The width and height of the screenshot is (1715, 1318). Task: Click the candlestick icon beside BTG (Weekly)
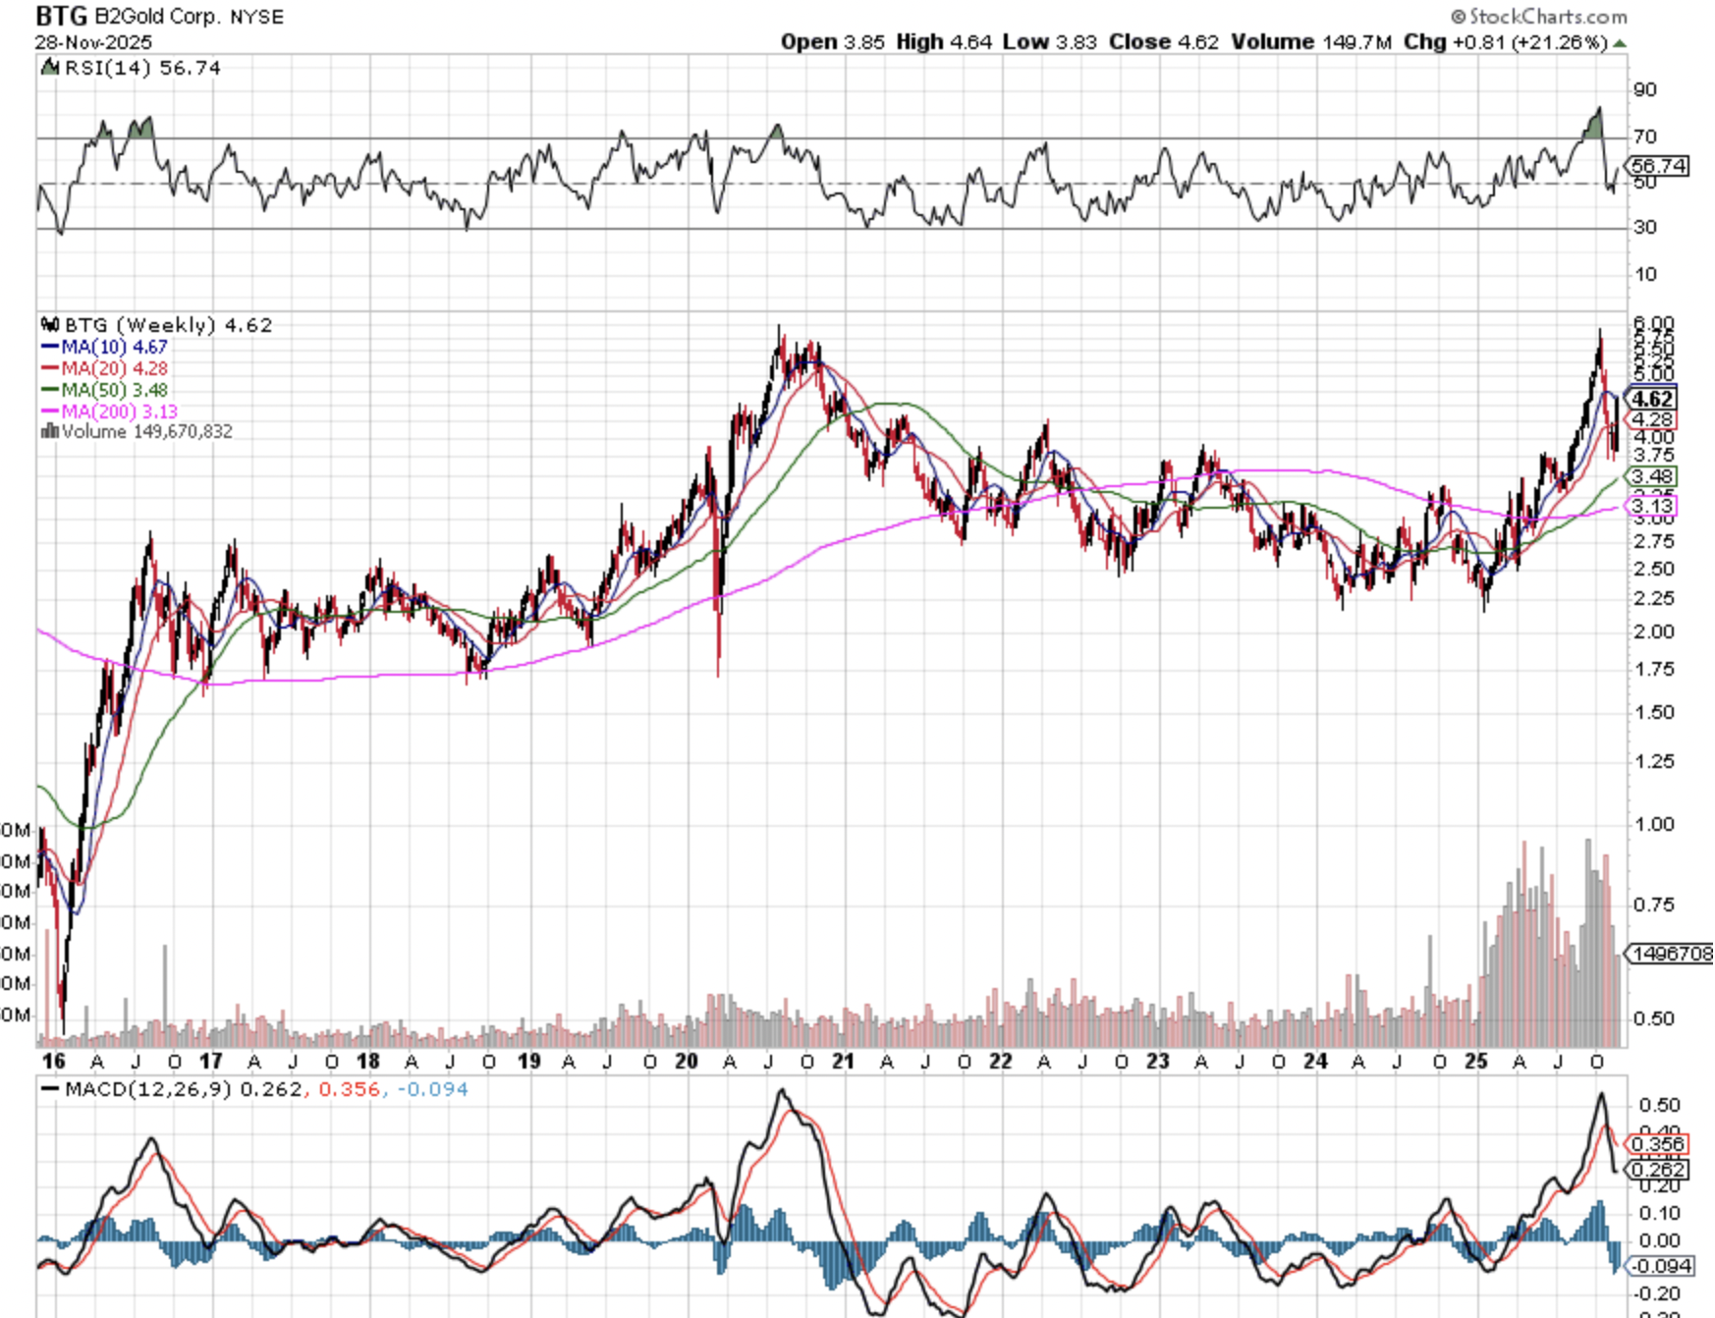coord(50,325)
